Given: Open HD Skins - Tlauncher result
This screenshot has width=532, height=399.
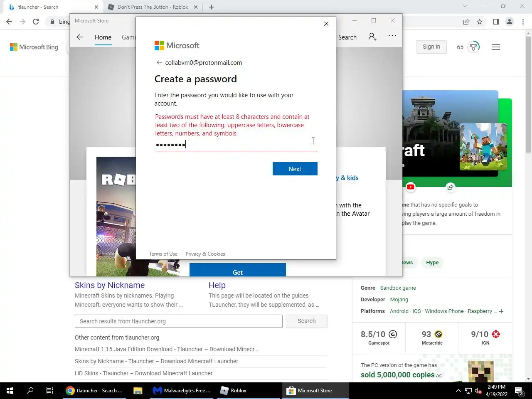Looking at the screenshot, I should (144, 373).
